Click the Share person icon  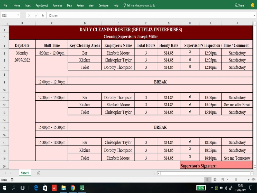tap(236, 5)
